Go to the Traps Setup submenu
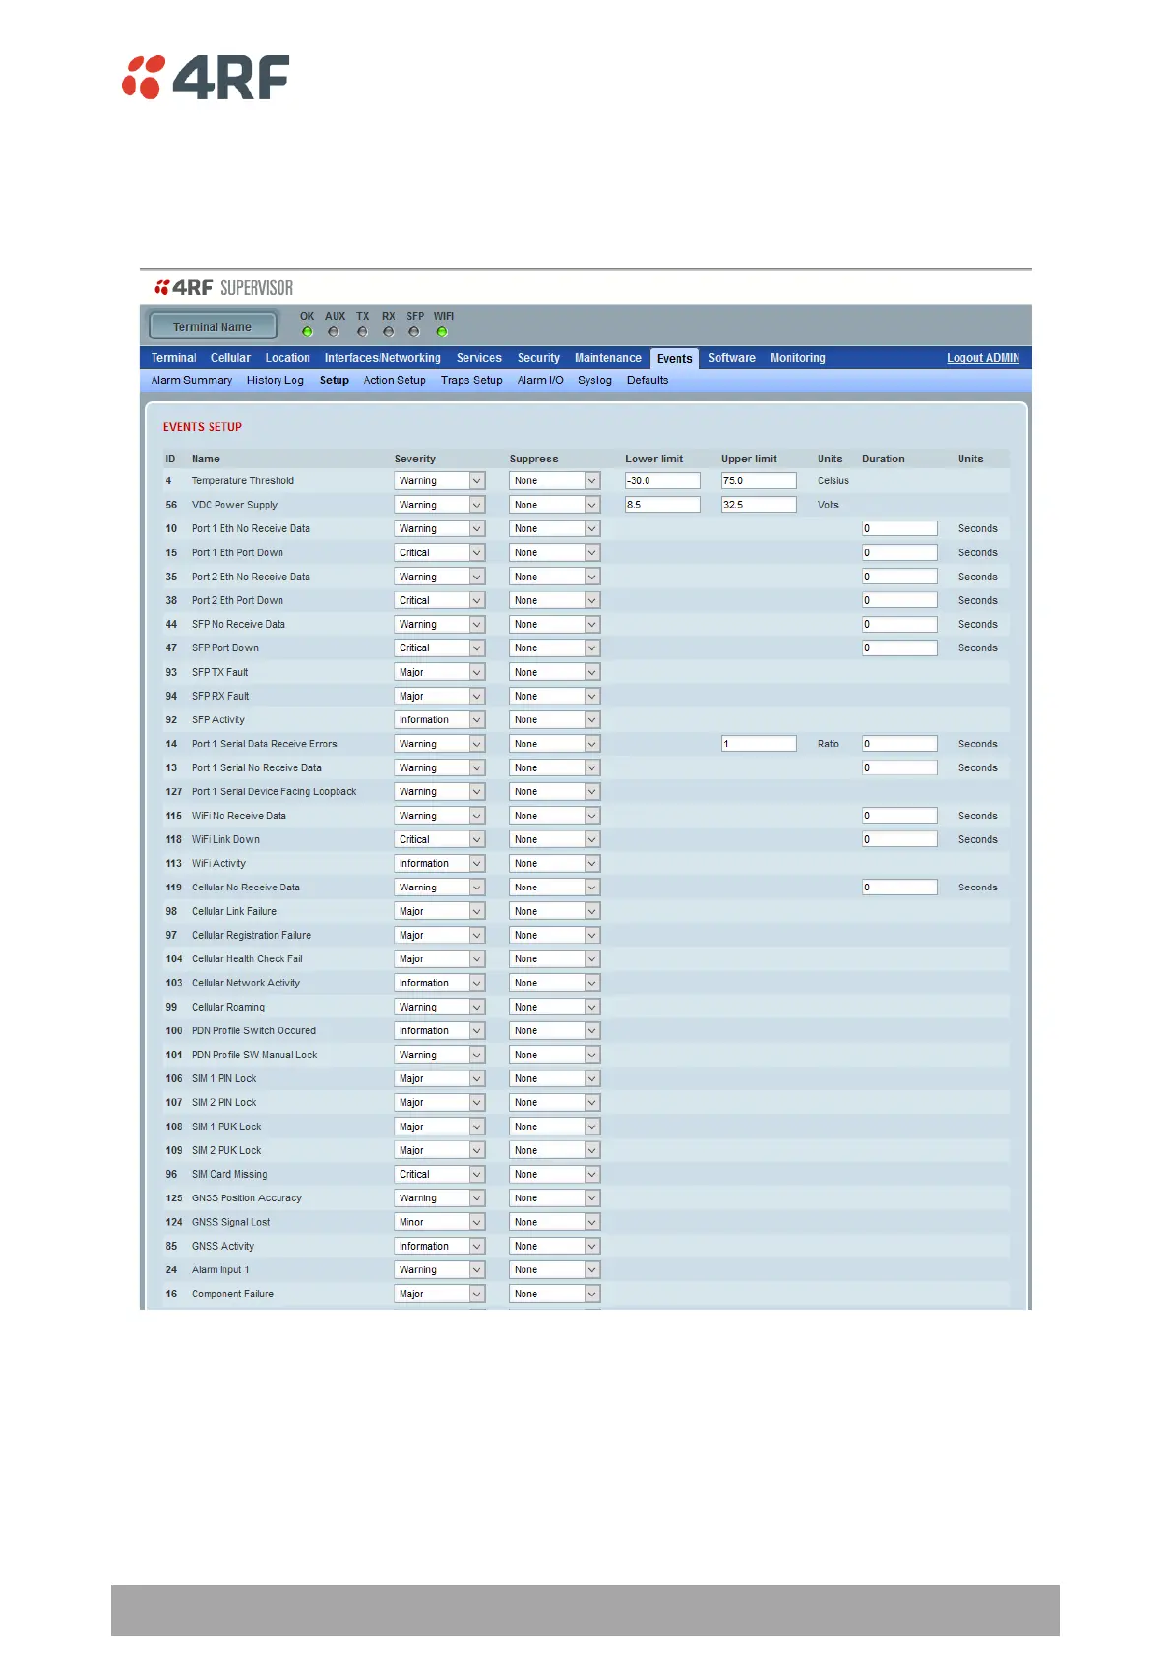Screen dimensions: 1172x1656 pos(471,381)
